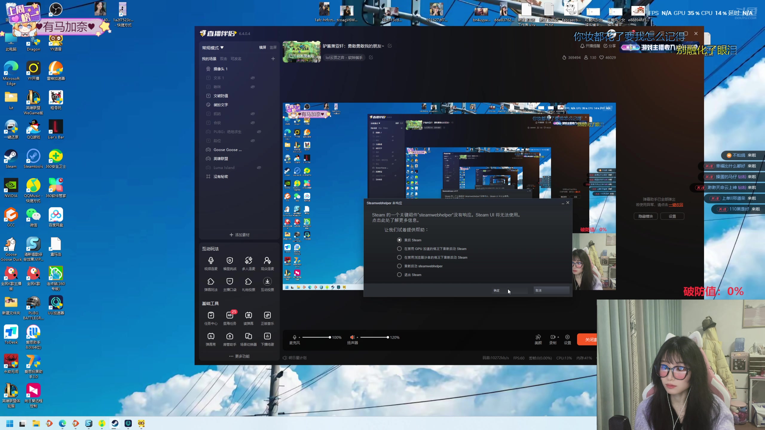Mute the 扬声器 speaker icon
The height and width of the screenshot is (430, 765).
[x=352, y=337]
